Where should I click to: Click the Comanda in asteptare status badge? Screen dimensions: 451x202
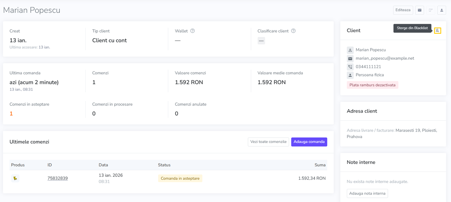(x=180, y=178)
